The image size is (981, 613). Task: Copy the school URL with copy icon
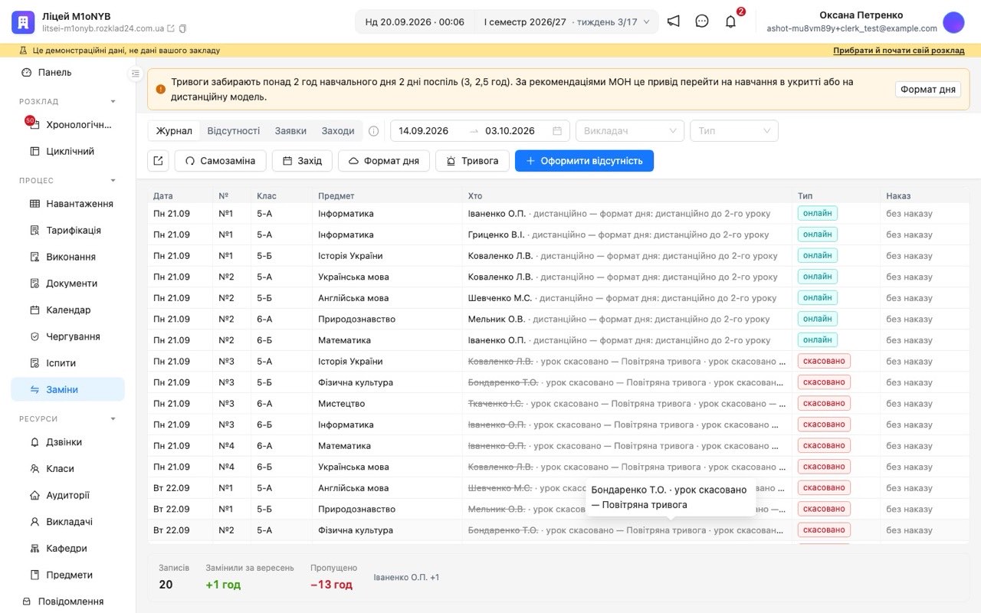coord(182,28)
